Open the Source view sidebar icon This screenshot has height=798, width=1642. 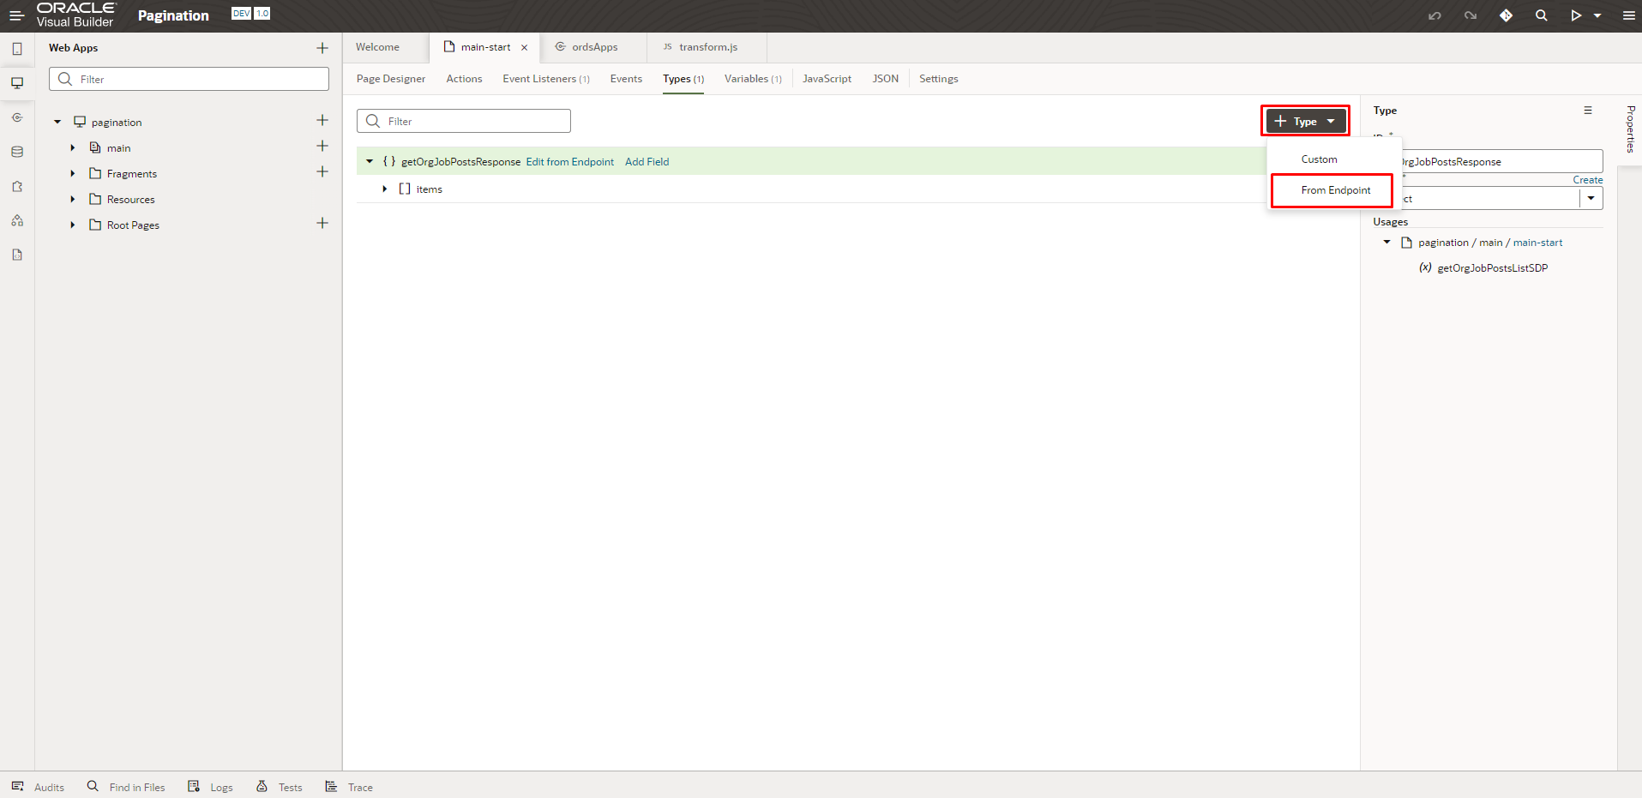[17, 255]
